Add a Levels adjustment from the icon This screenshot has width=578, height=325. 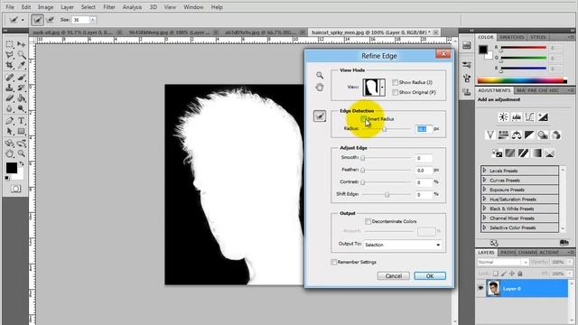[517, 117]
